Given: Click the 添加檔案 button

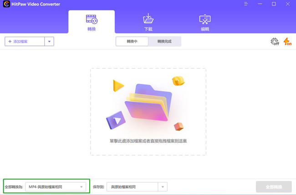Looking at the screenshot, I should (x=25, y=42).
